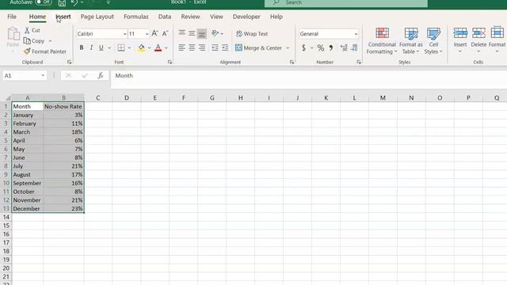Open the Calibri font name dropdown
This screenshot has width=507, height=285.
[124, 34]
